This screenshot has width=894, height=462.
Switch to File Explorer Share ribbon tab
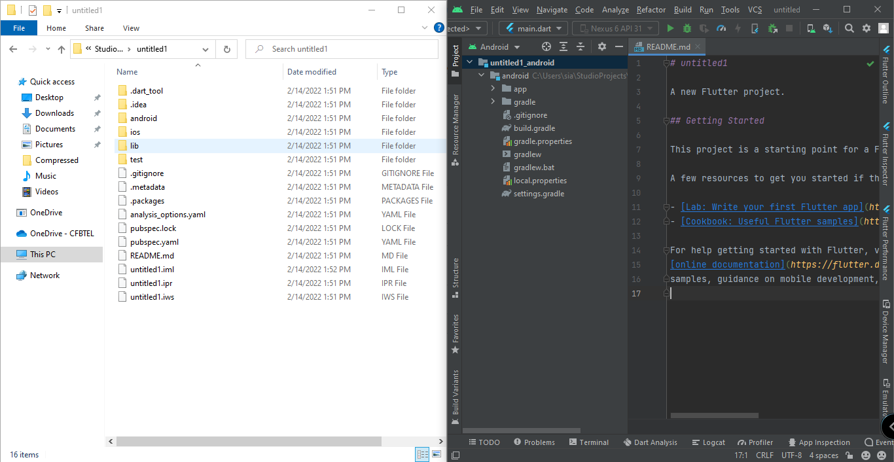pyautogui.click(x=94, y=28)
